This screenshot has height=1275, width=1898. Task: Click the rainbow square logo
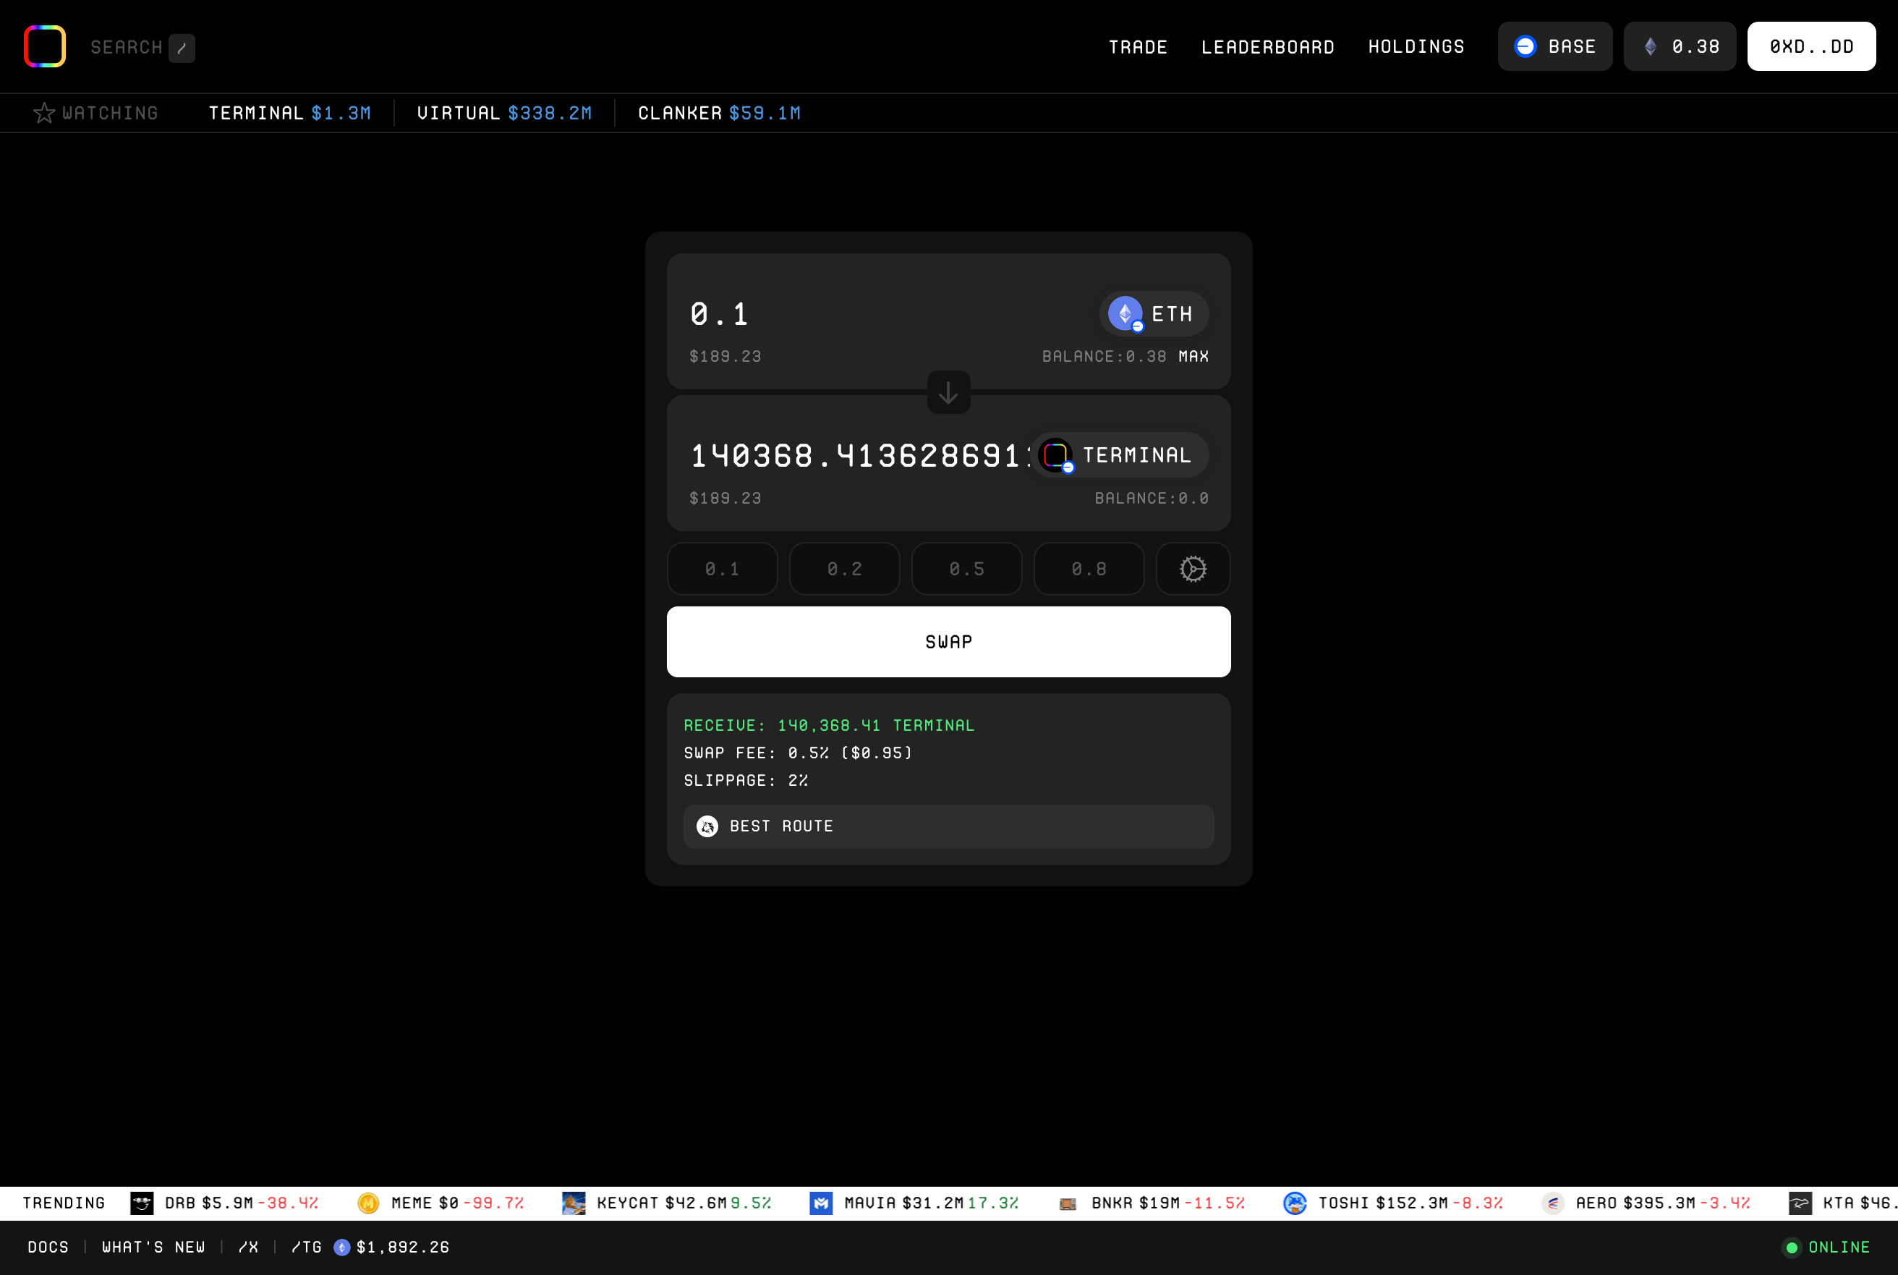[x=45, y=46]
